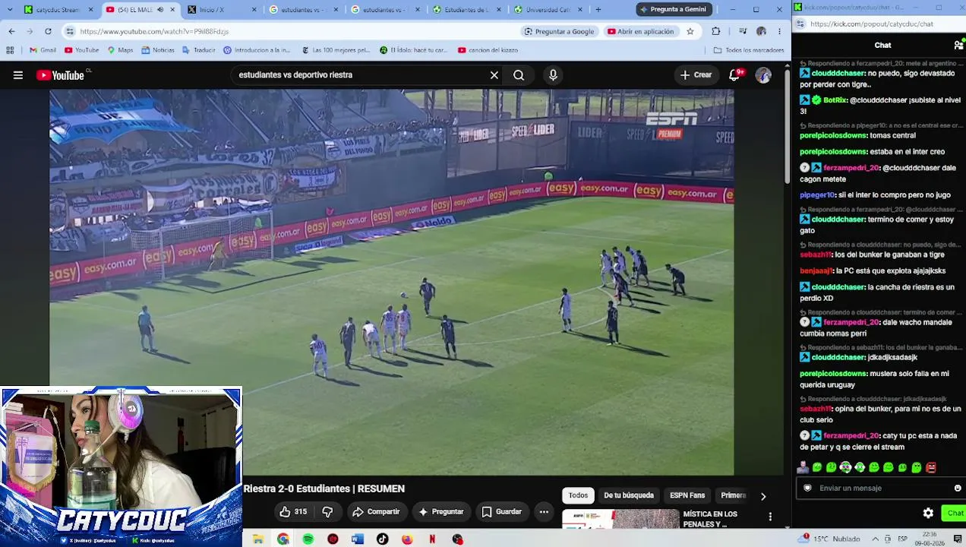Image resolution: width=966 pixels, height=547 pixels.
Task: Open the Chrome extensions puzzle icon
Action: (715, 31)
